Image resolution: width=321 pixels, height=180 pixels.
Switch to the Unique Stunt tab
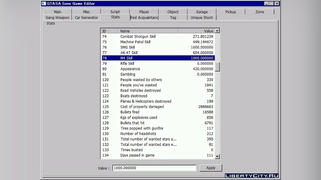[202, 18]
